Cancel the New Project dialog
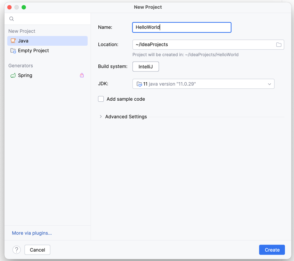The image size is (294, 261). (37, 250)
